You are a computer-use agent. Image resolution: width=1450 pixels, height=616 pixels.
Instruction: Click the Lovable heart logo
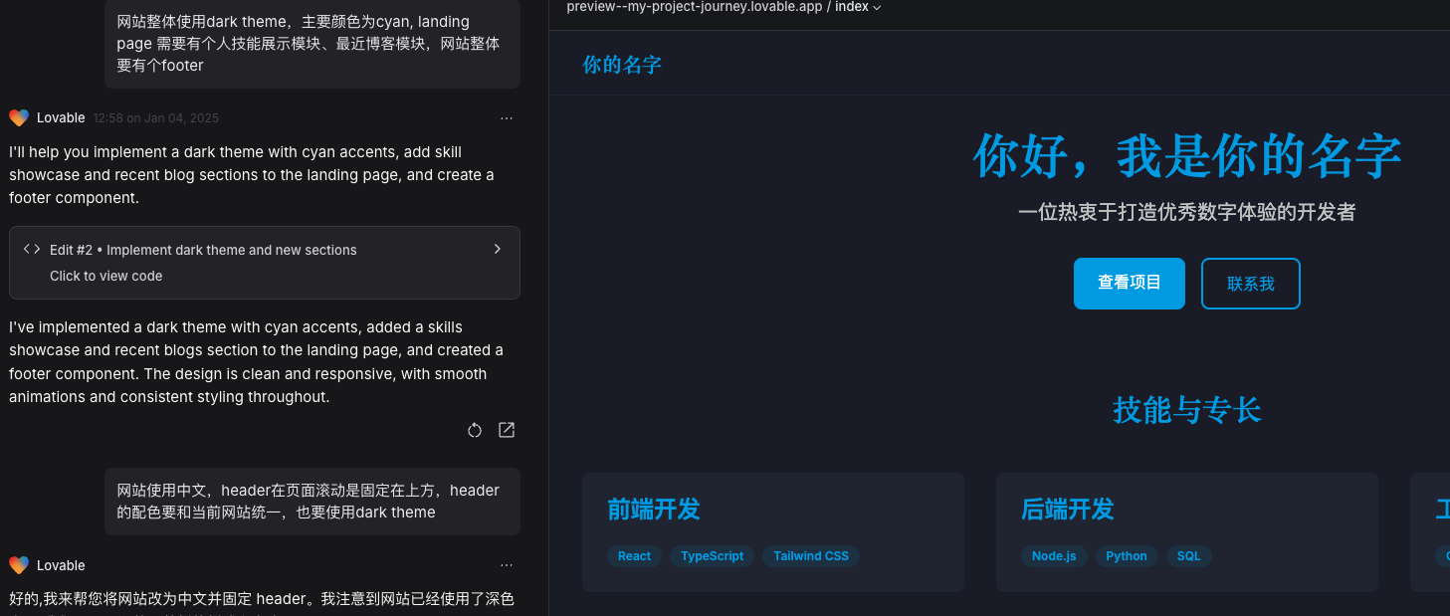point(18,117)
